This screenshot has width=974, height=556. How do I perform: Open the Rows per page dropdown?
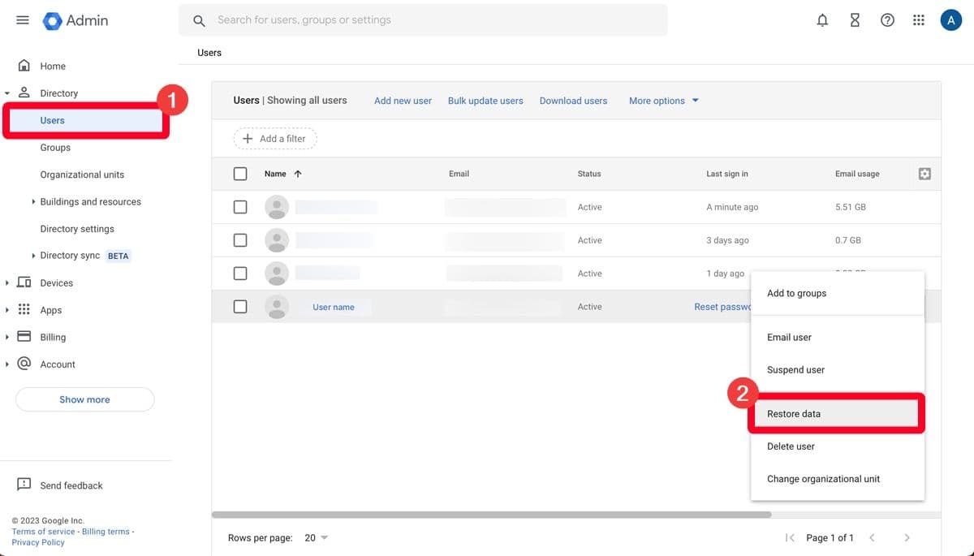coord(316,537)
